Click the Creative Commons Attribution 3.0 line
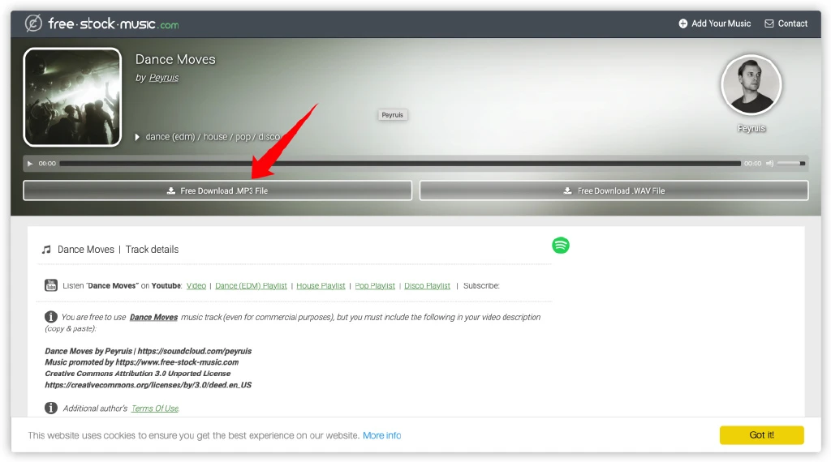The image size is (831, 462). coord(138,374)
